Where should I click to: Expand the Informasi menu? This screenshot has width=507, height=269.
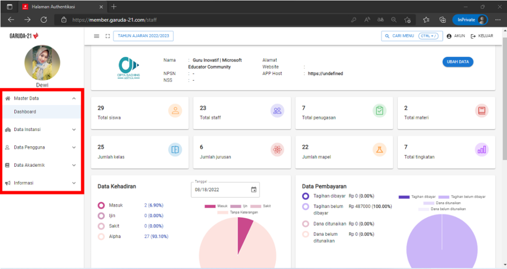tap(42, 183)
